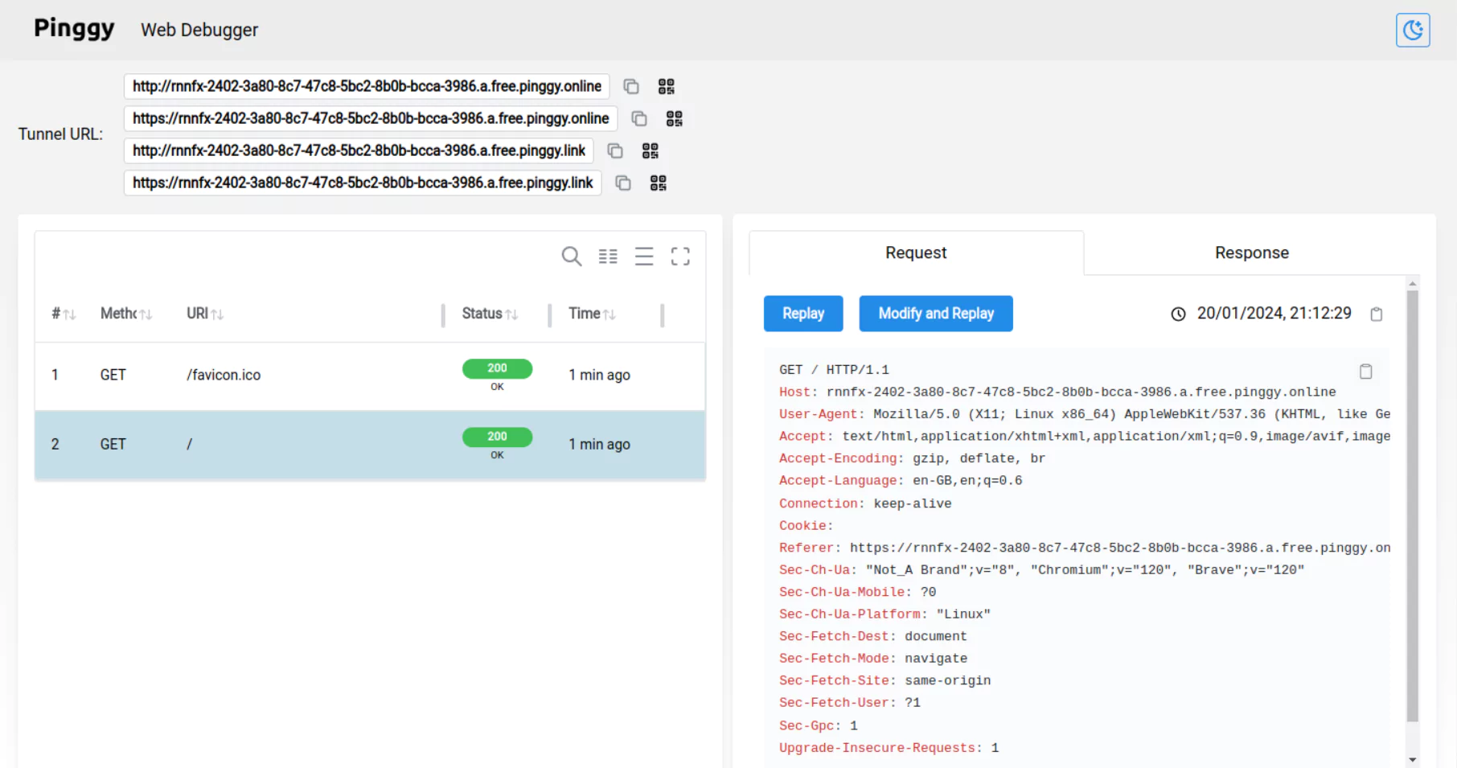The width and height of the screenshot is (1457, 768).
Task: Click the Sec-Ch-Ua-Platform "Linux" line
Action: pyautogui.click(x=884, y=614)
